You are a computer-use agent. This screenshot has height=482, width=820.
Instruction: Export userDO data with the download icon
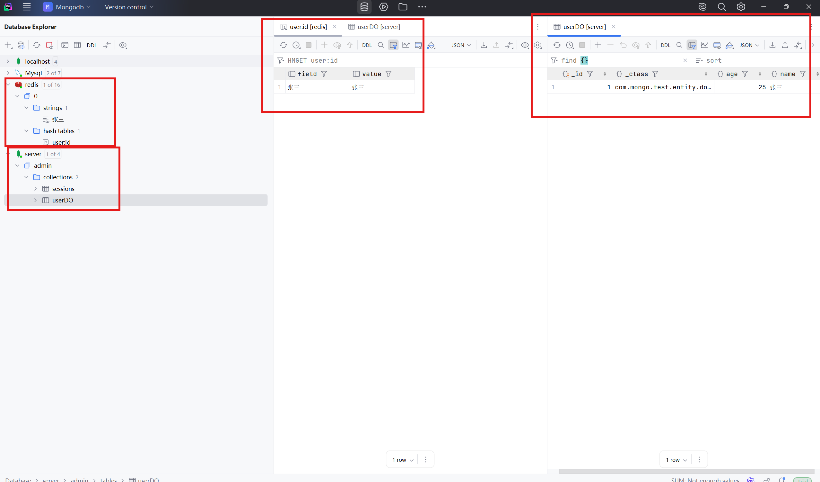pos(772,45)
